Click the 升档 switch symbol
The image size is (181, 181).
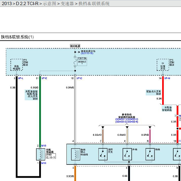127,154
